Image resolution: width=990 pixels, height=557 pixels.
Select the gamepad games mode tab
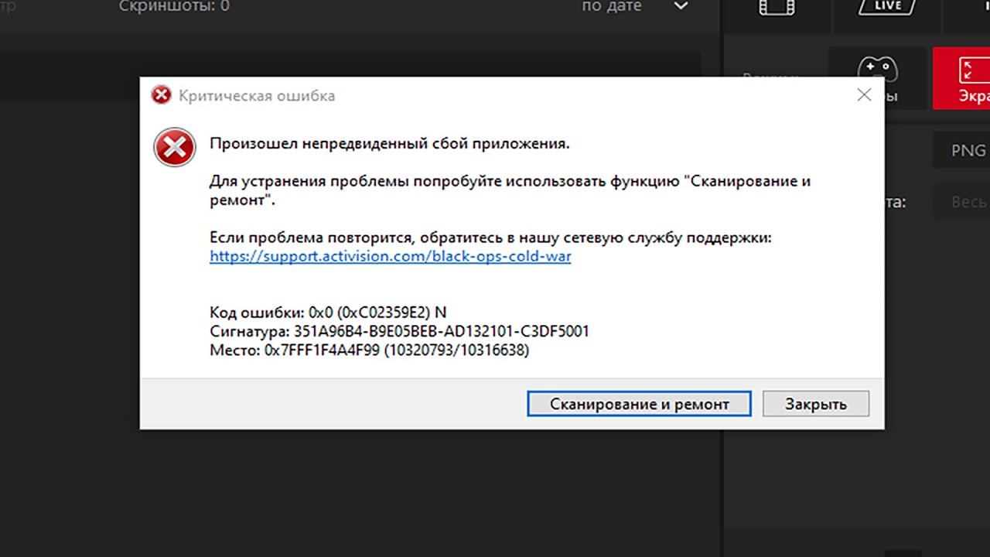(878, 78)
